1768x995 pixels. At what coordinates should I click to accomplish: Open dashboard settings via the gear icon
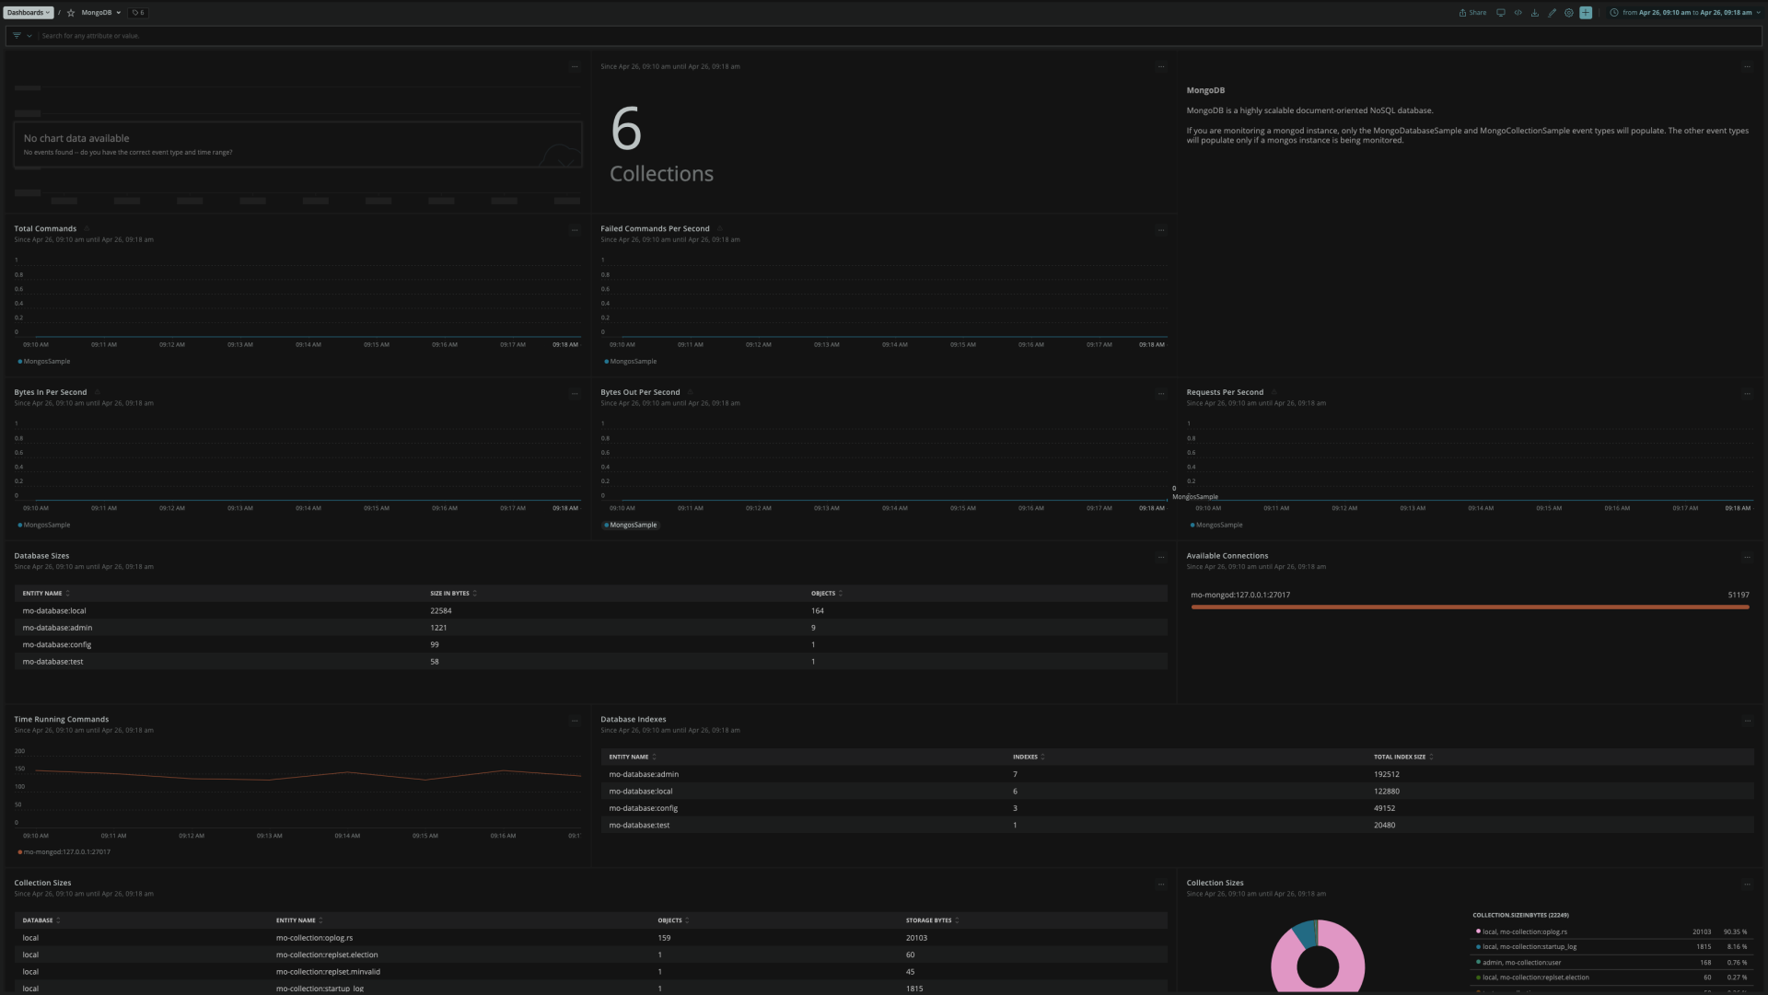coord(1569,12)
